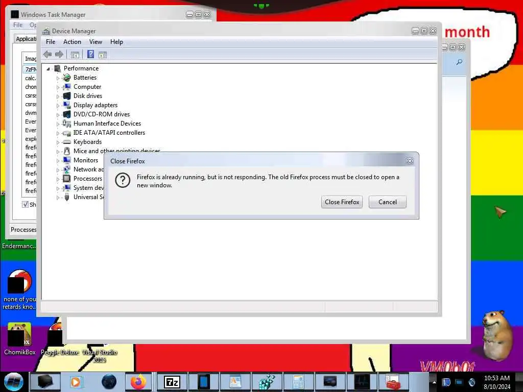The image size is (523, 392).
Task: Select the Universal Serial Bus plug icon
Action: pos(67,197)
